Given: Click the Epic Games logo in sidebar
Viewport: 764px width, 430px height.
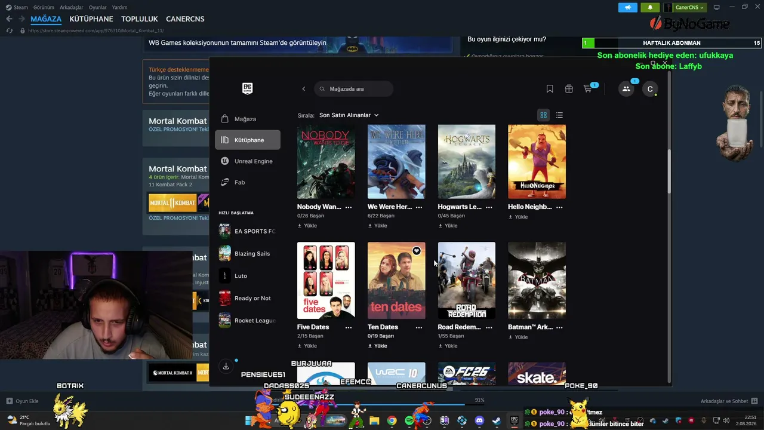Looking at the screenshot, I should coord(248,88).
